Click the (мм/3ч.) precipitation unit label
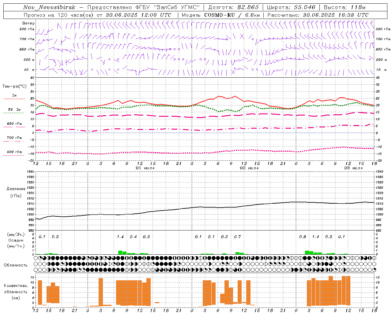 [x=16, y=234]
